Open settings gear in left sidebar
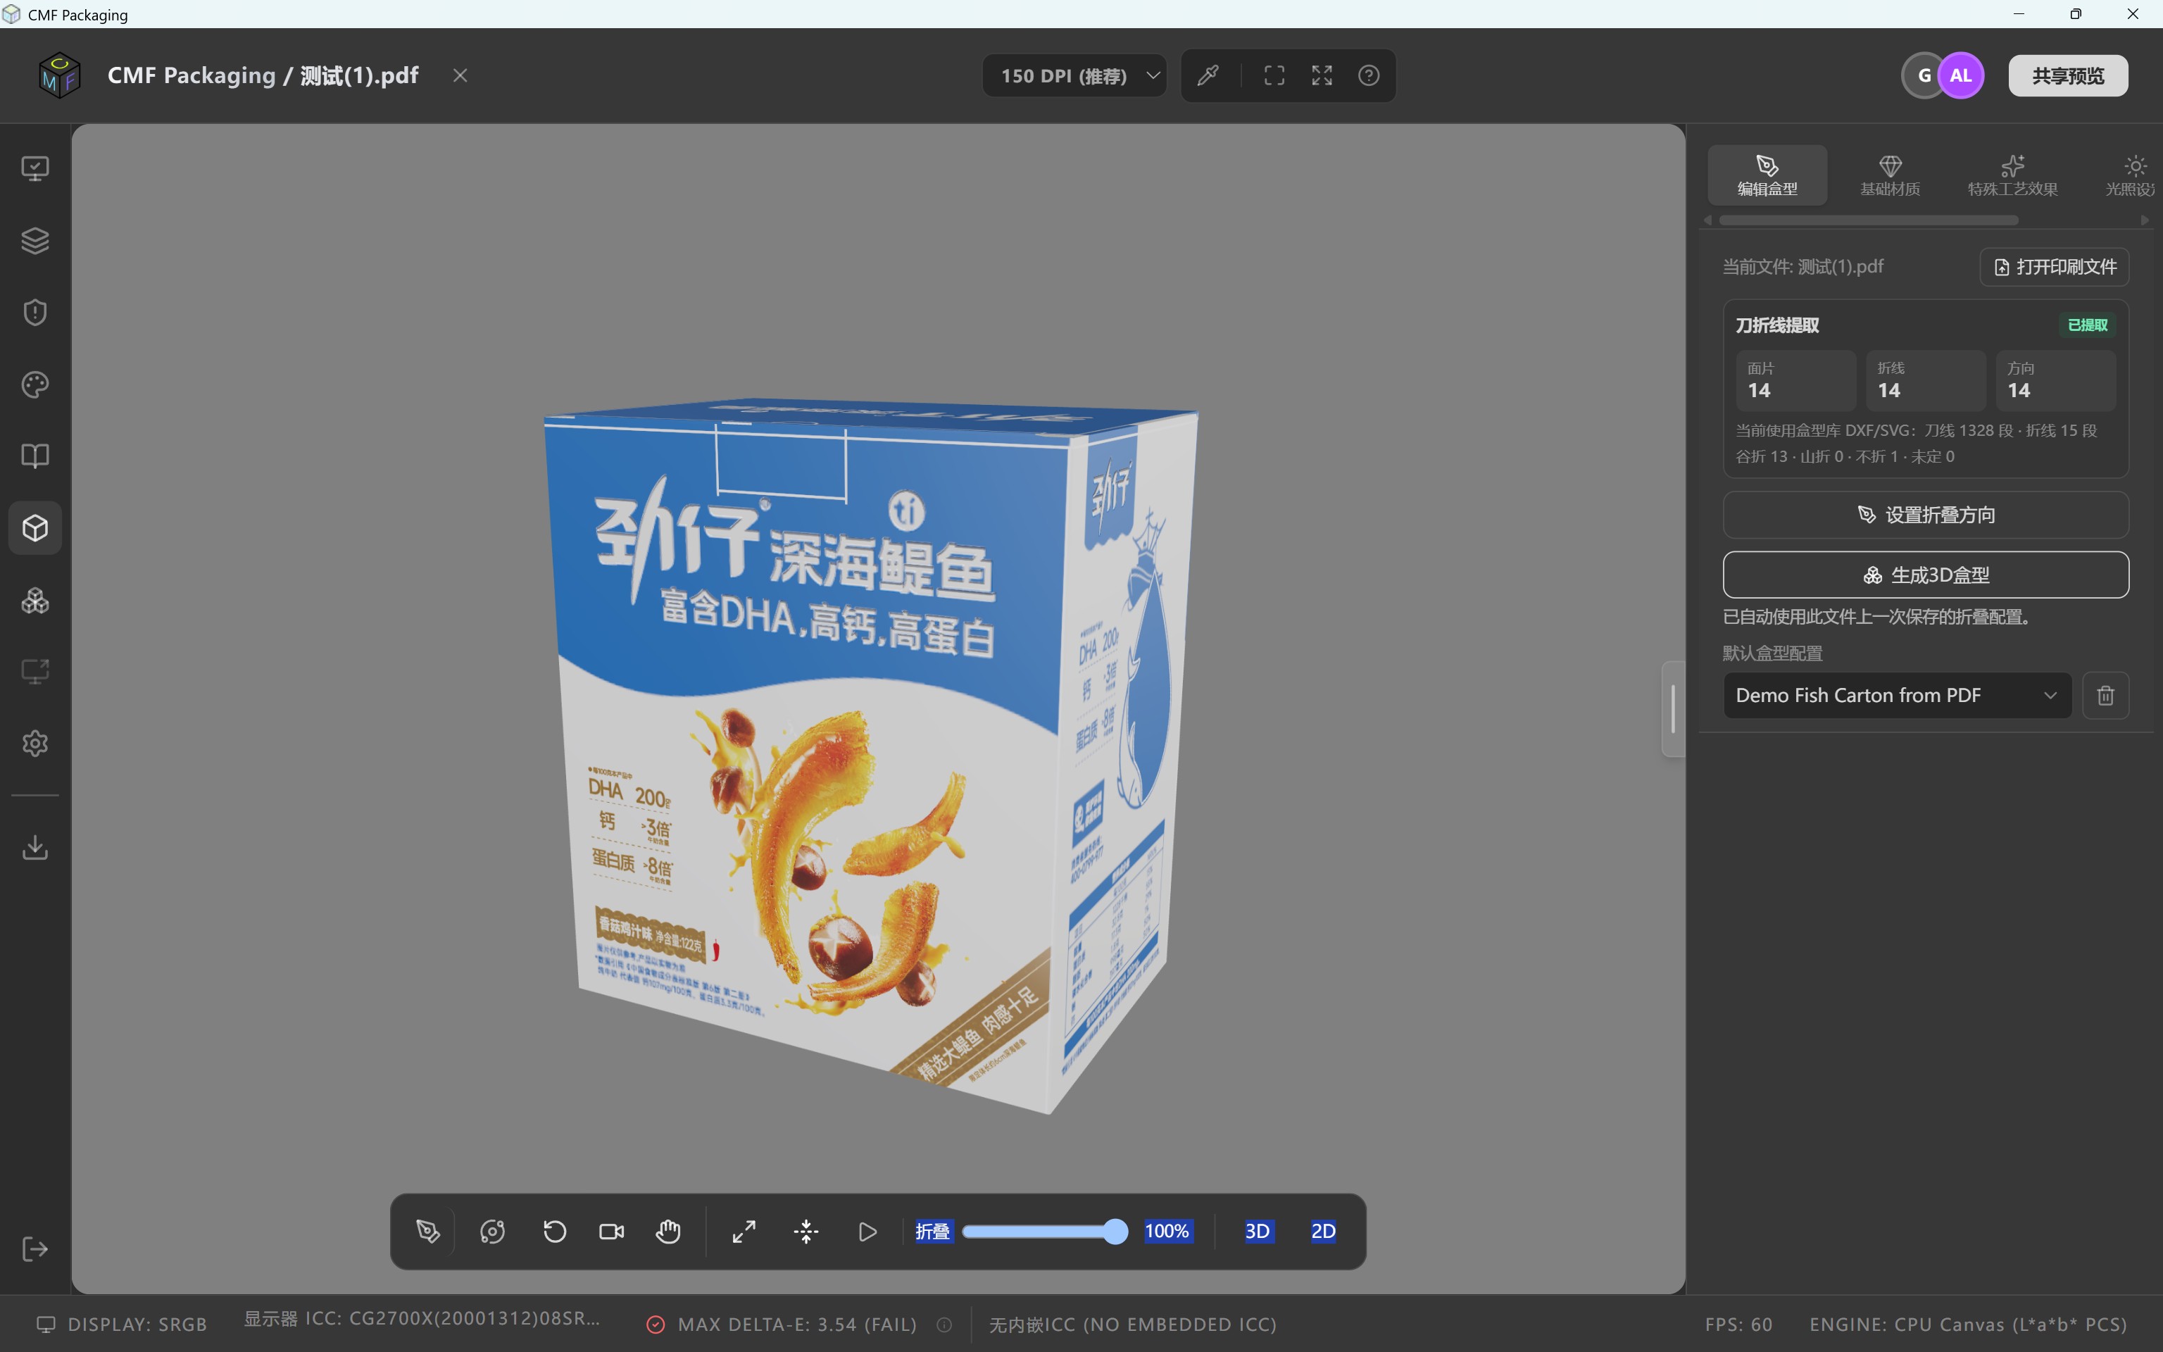Screen dimensions: 2163x1352 point(35,743)
